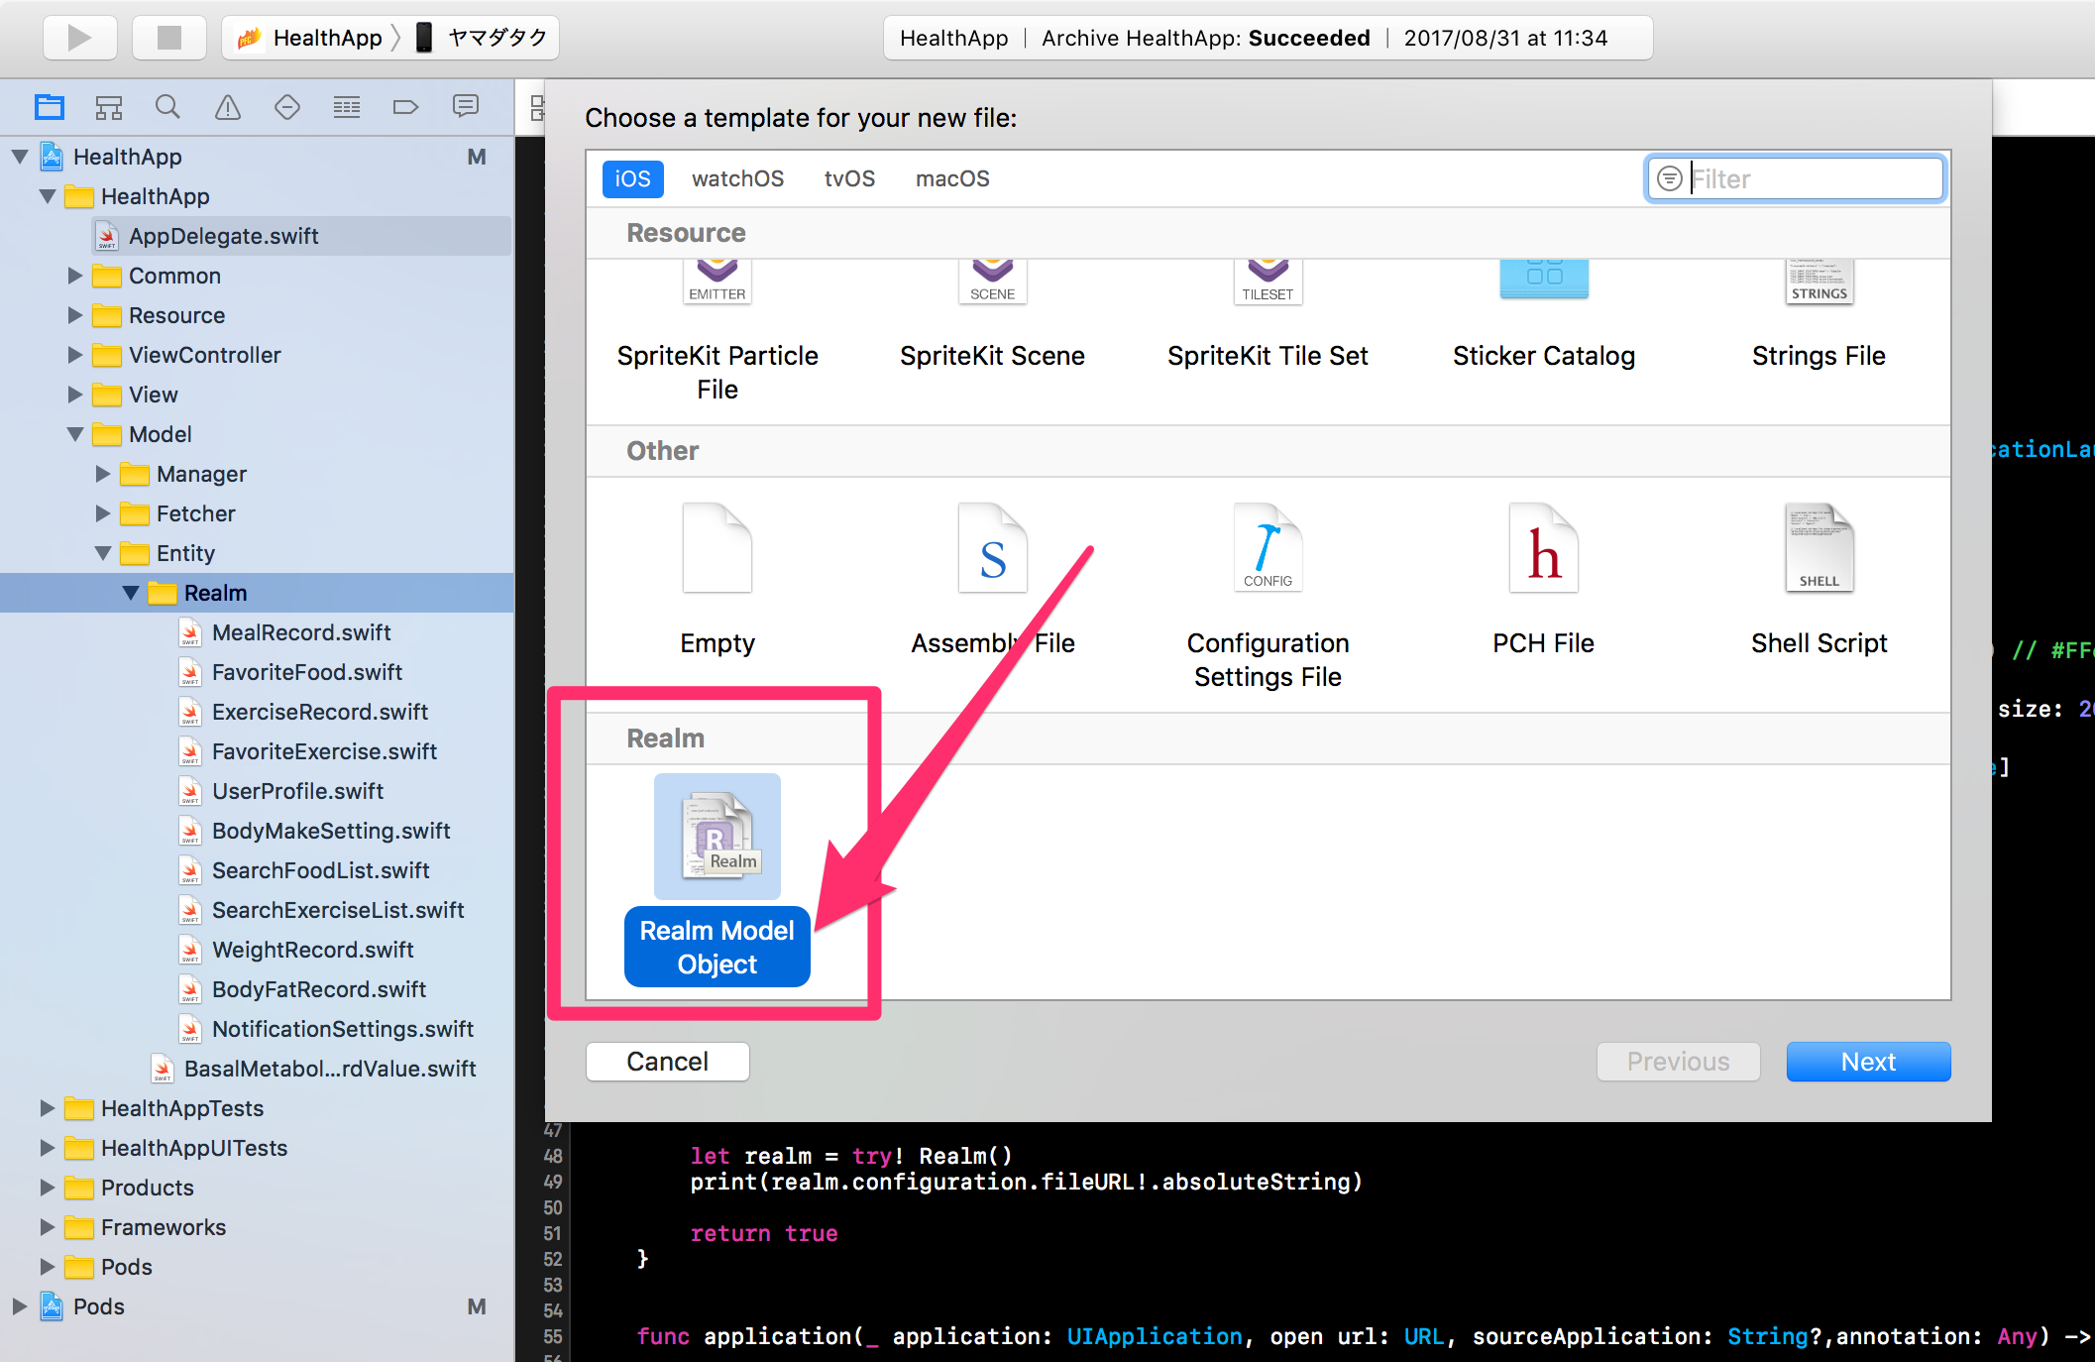Open the Symbol navigator icon
The width and height of the screenshot is (2095, 1362).
pyautogui.click(x=108, y=107)
